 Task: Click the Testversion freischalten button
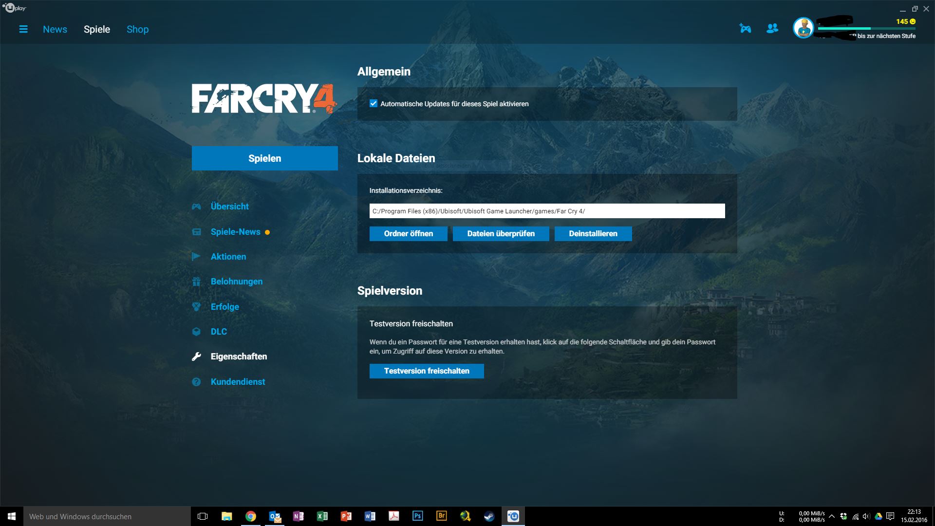tap(426, 371)
